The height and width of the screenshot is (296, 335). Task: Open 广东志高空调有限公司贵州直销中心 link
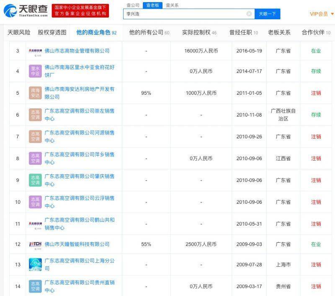pos(80,286)
